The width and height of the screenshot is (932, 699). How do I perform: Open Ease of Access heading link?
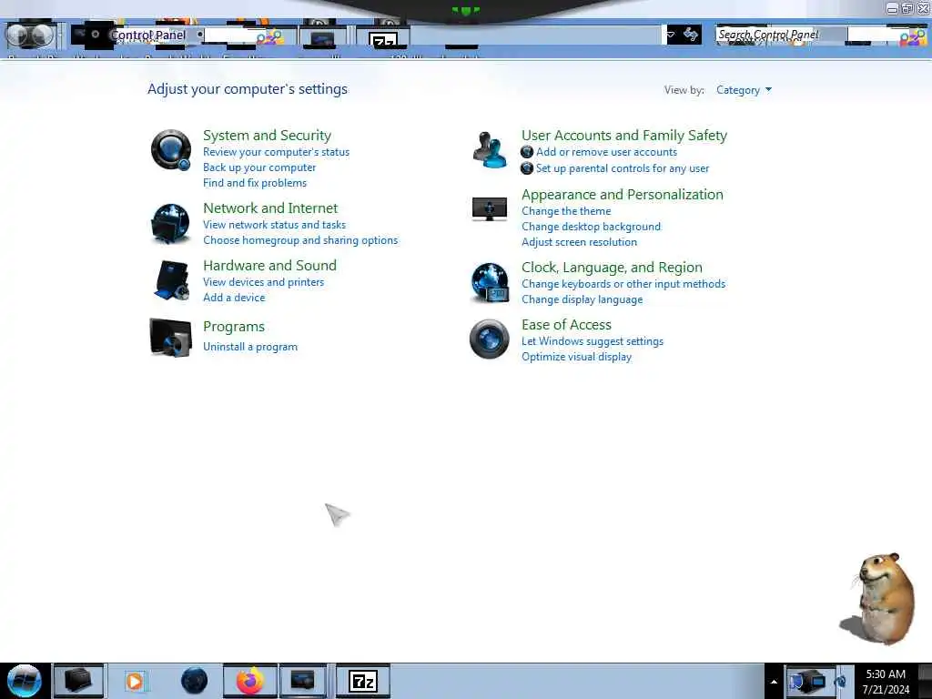point(566,325)
